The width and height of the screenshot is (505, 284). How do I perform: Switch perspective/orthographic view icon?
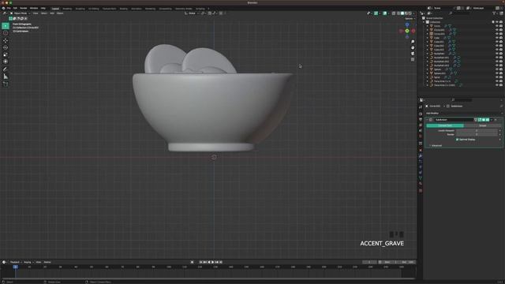point(413,59)
